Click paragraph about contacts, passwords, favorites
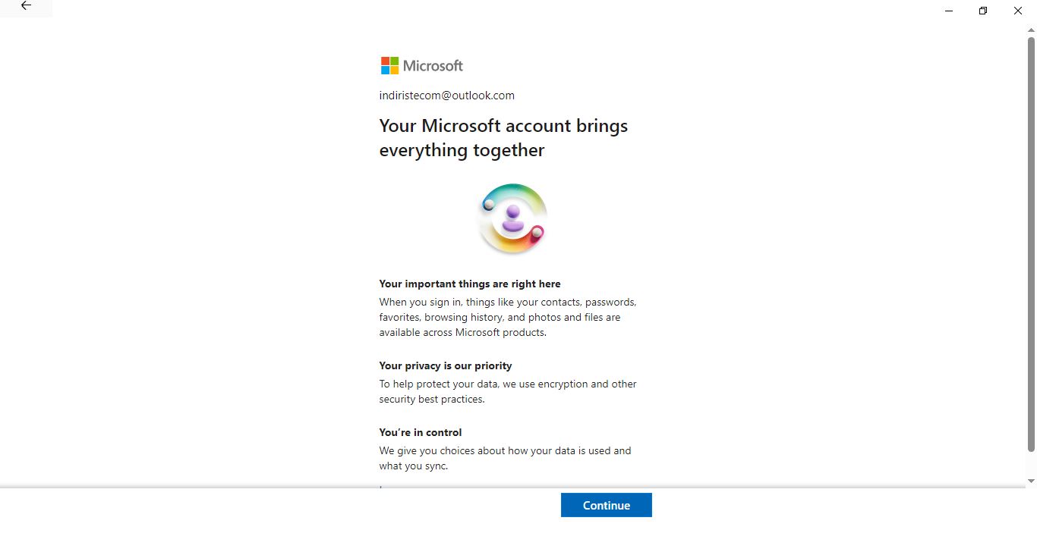The width and height of the screenshot is (1037, 552). [x=508, y=317]
